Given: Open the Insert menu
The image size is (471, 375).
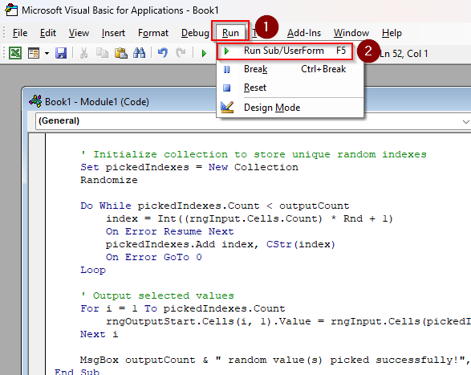Looking at the screenshot, I should [113, 33].
